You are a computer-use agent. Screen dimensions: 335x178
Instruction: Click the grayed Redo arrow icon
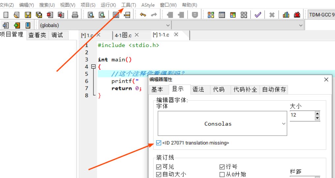pos(154,15)
